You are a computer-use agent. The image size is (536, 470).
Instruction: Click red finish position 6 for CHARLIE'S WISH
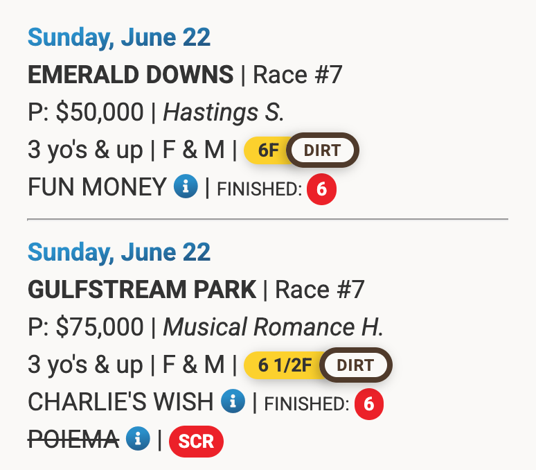click(x=369, y=404)
